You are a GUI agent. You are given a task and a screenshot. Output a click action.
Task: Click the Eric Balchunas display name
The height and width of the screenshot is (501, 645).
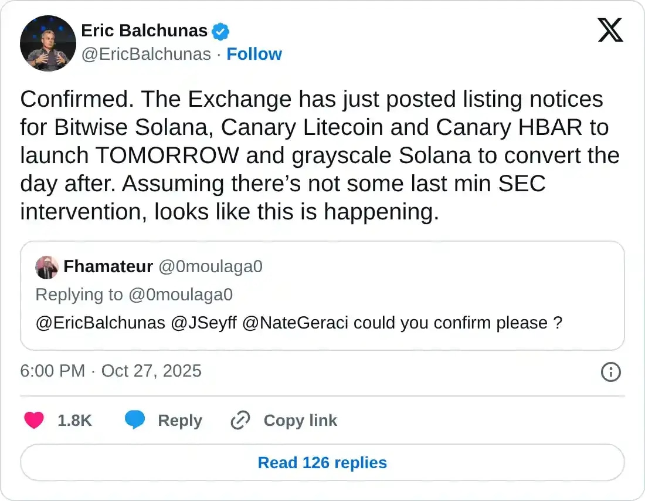pyautogui.click(x=144, y=31)
